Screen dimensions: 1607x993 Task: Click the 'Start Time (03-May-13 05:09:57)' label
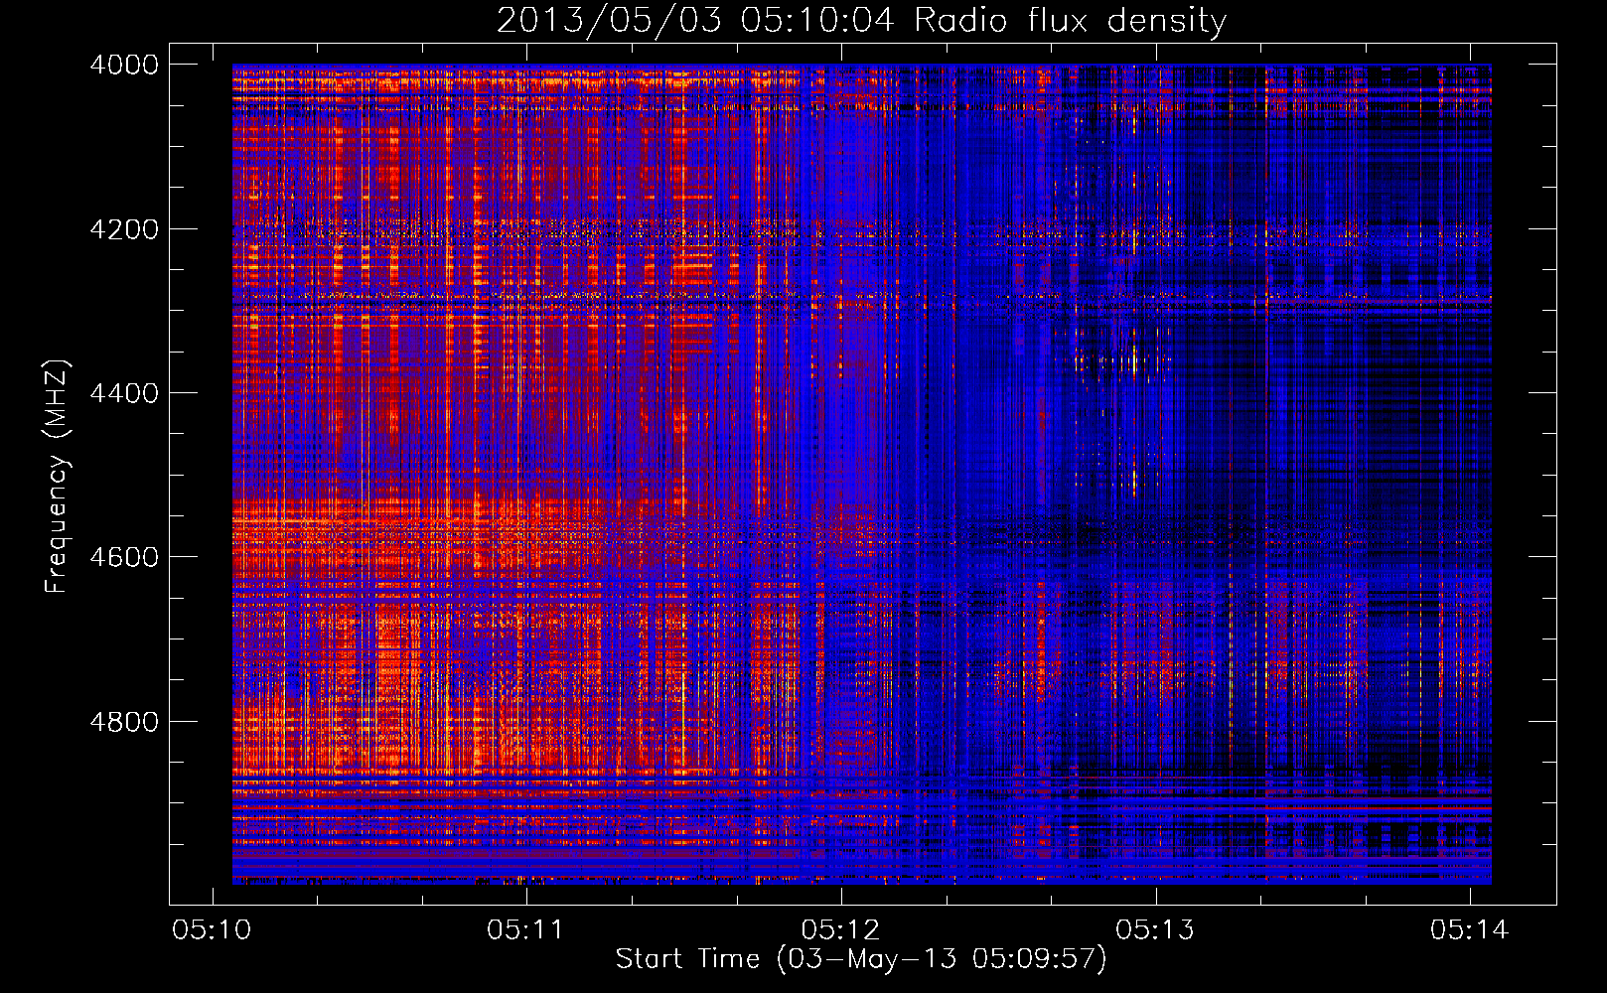point(860,959)
